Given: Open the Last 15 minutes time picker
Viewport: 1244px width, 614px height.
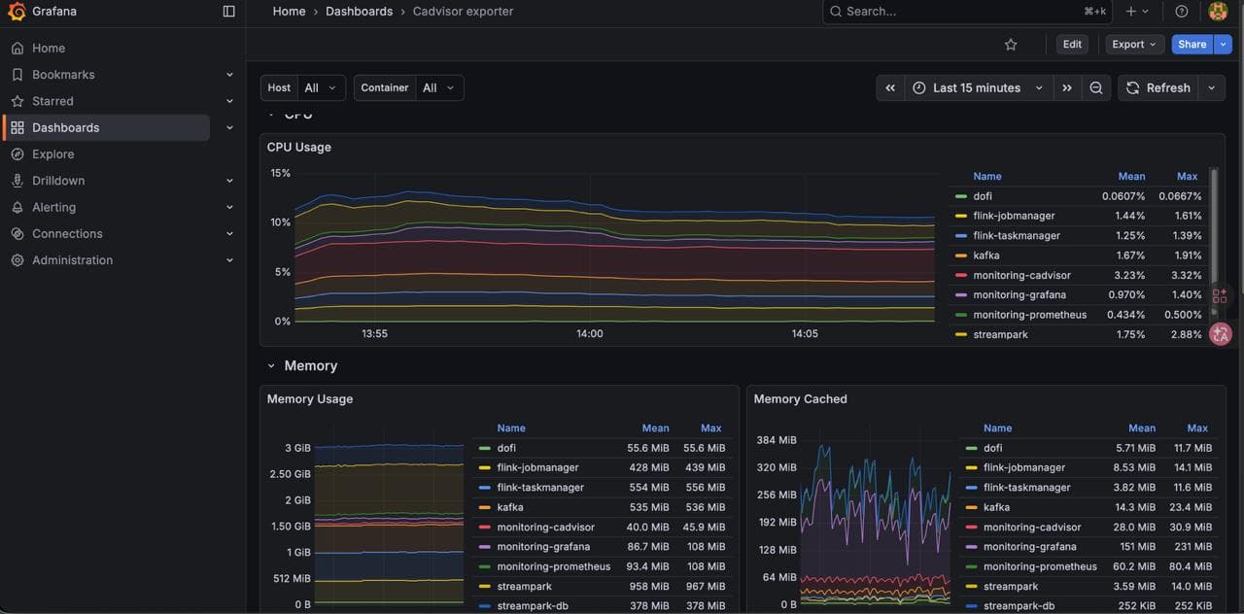Looking at the screenshot, I should pyautogui.click(x=978, y=88).
